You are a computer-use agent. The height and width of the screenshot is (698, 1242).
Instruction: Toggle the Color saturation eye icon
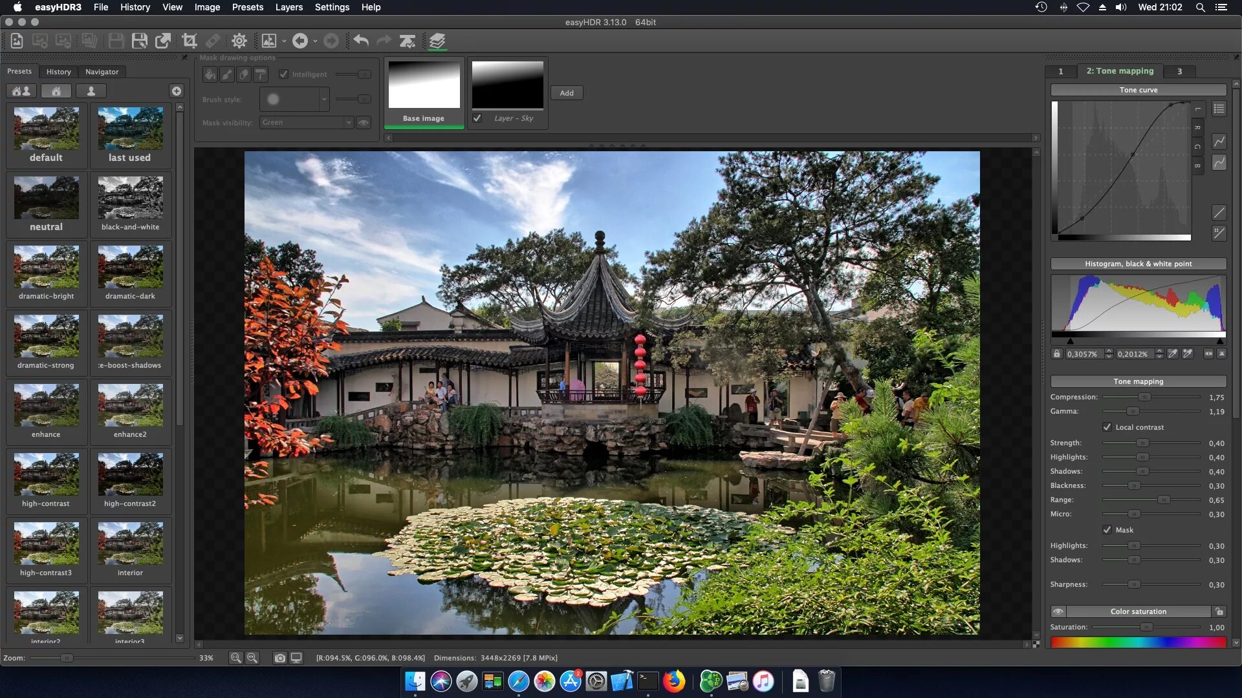point(1058,611)
